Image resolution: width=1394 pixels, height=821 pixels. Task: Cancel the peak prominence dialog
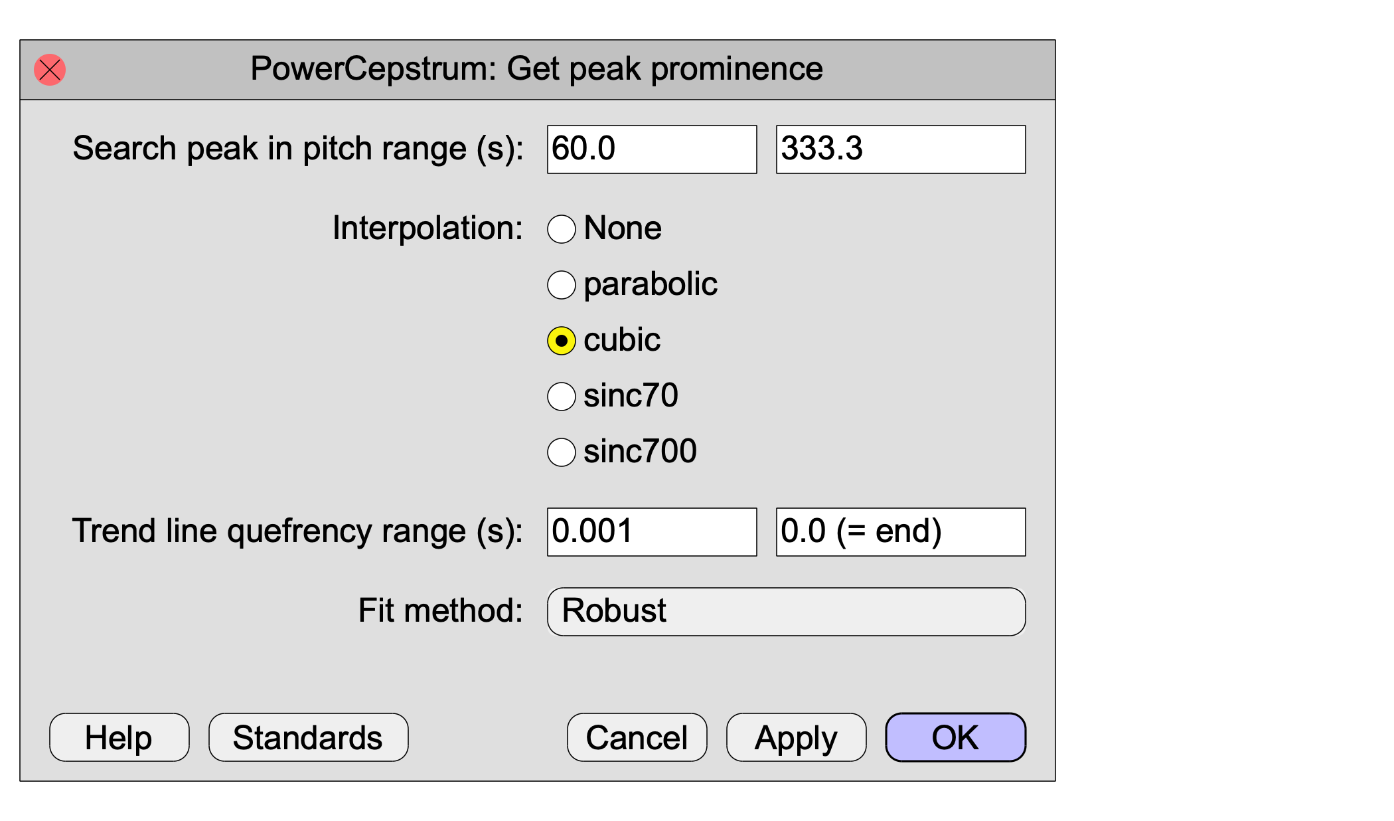(637, 737)
